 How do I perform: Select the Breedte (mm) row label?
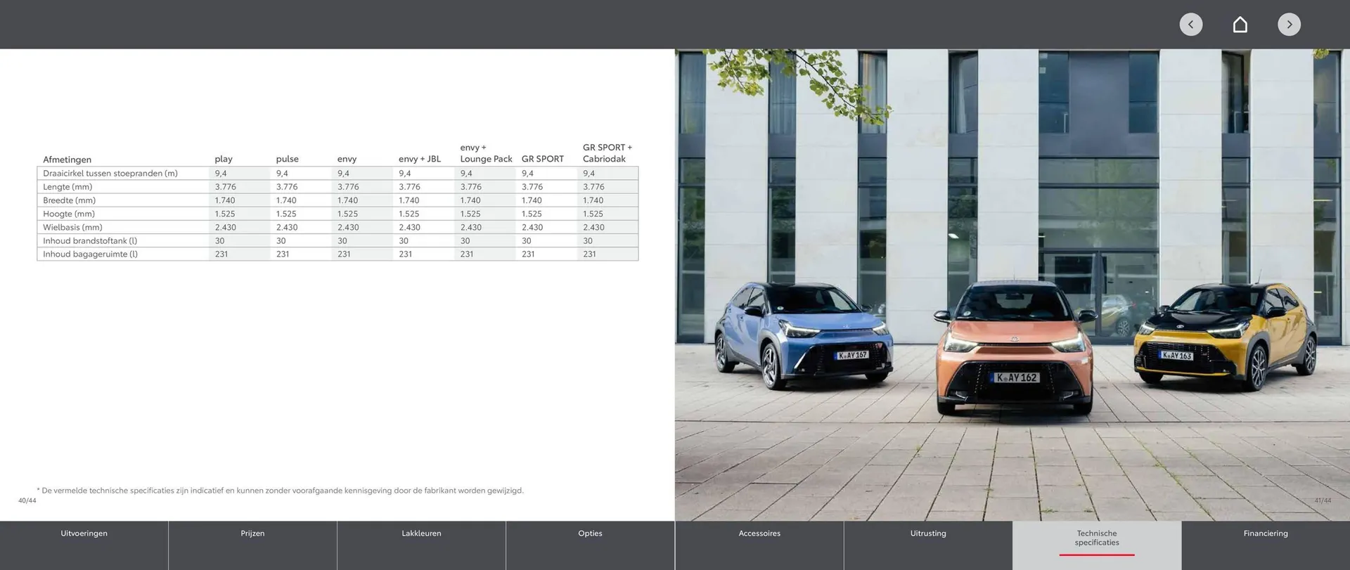coord(69,200)
